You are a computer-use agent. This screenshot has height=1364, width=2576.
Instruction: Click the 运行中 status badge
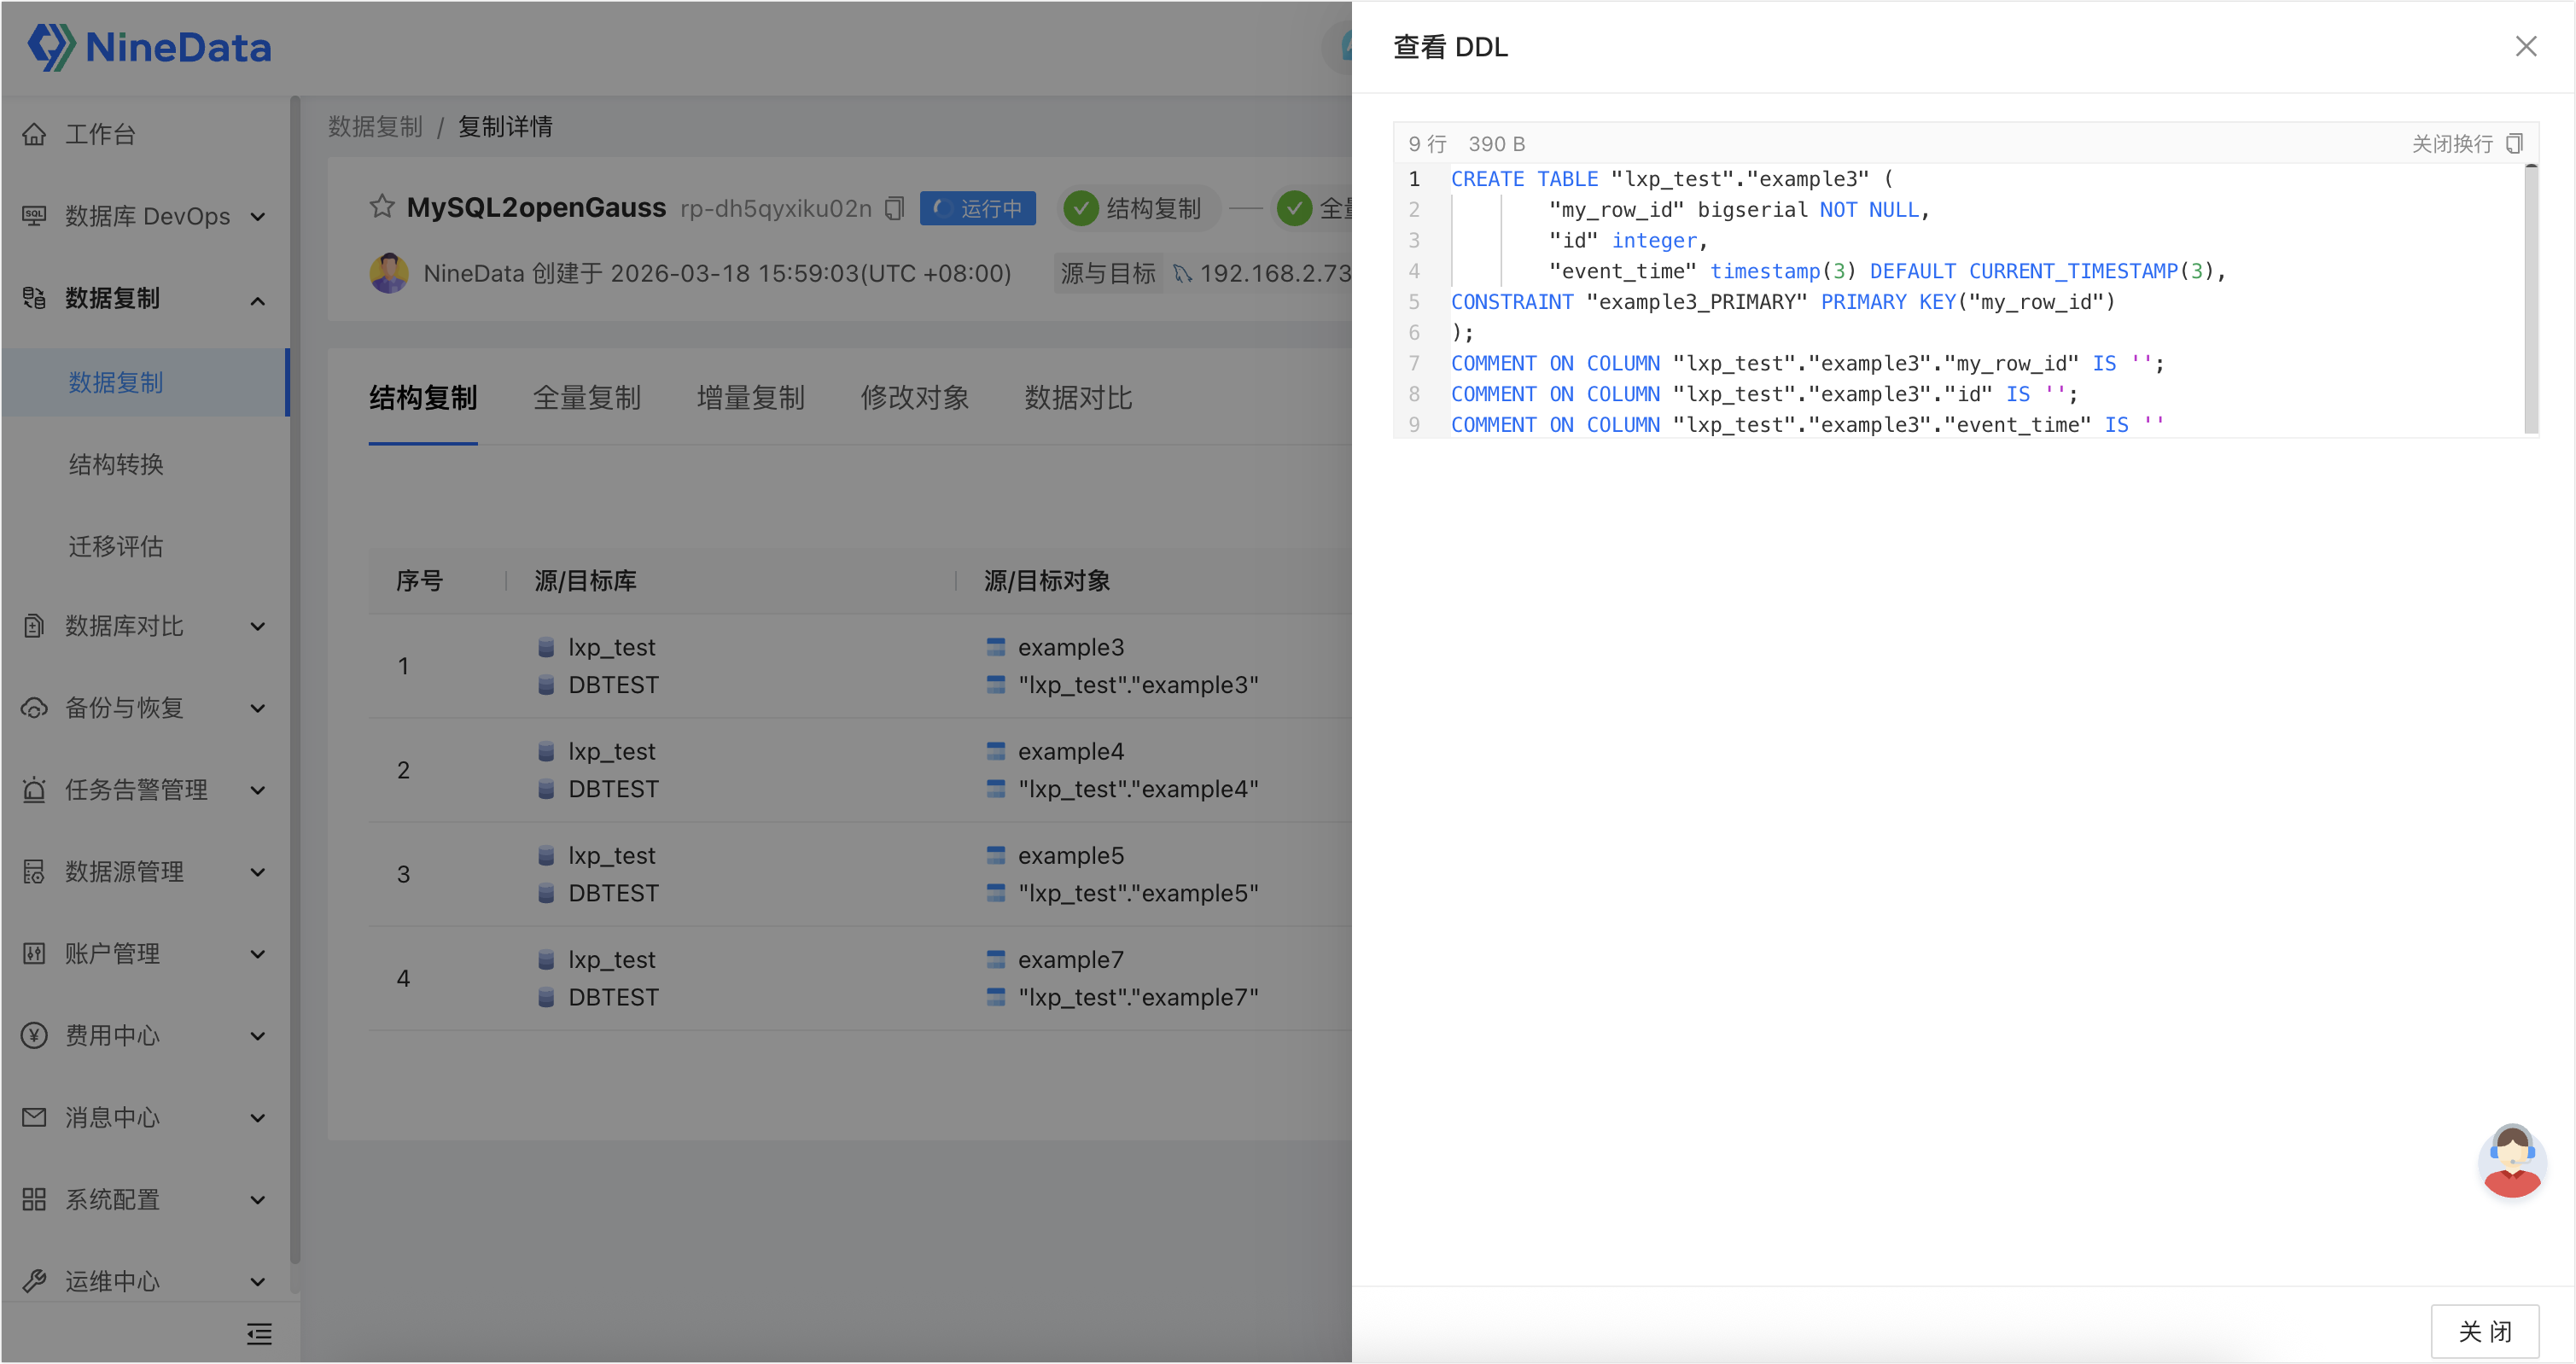[x=978, y=208]
